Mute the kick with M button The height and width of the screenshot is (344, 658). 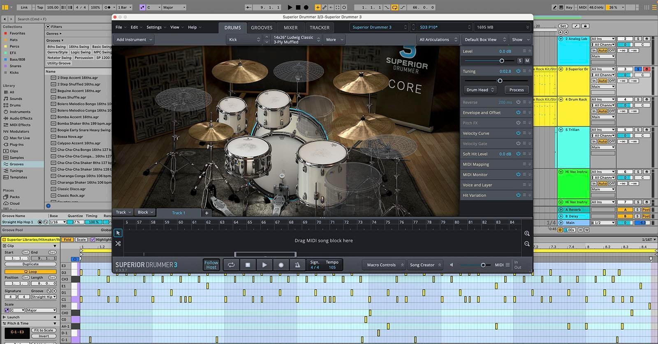click(527, 60)
